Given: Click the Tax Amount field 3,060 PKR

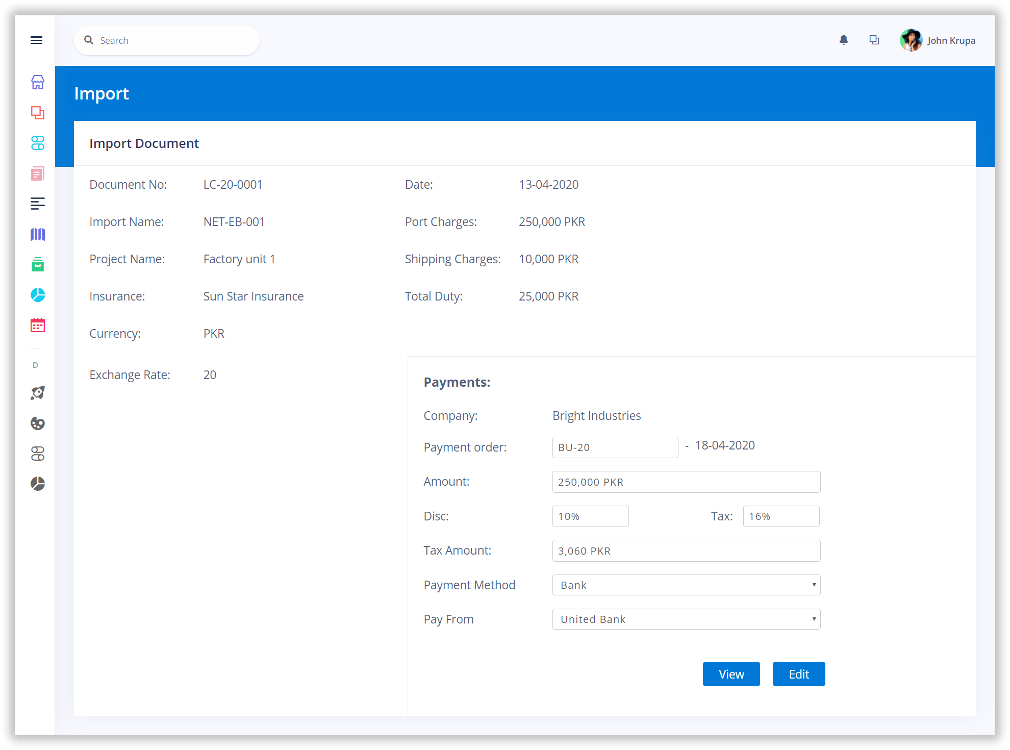Looking at the screenshot, I should tap(686, 551).
